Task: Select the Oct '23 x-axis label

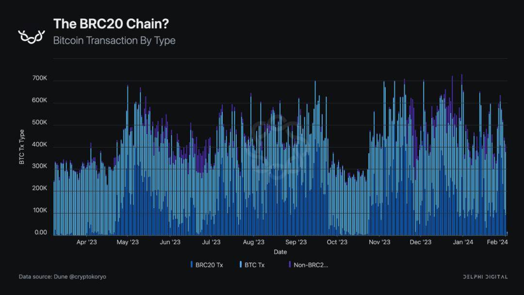Action: 337,242
